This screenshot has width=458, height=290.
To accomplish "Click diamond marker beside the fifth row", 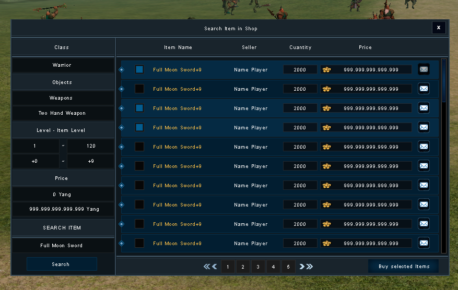I will point(122,147).
